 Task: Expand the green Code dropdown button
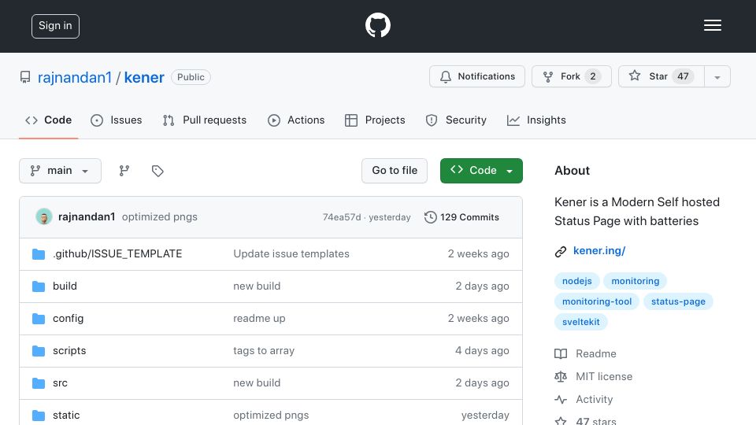click(x=481, y=171)
